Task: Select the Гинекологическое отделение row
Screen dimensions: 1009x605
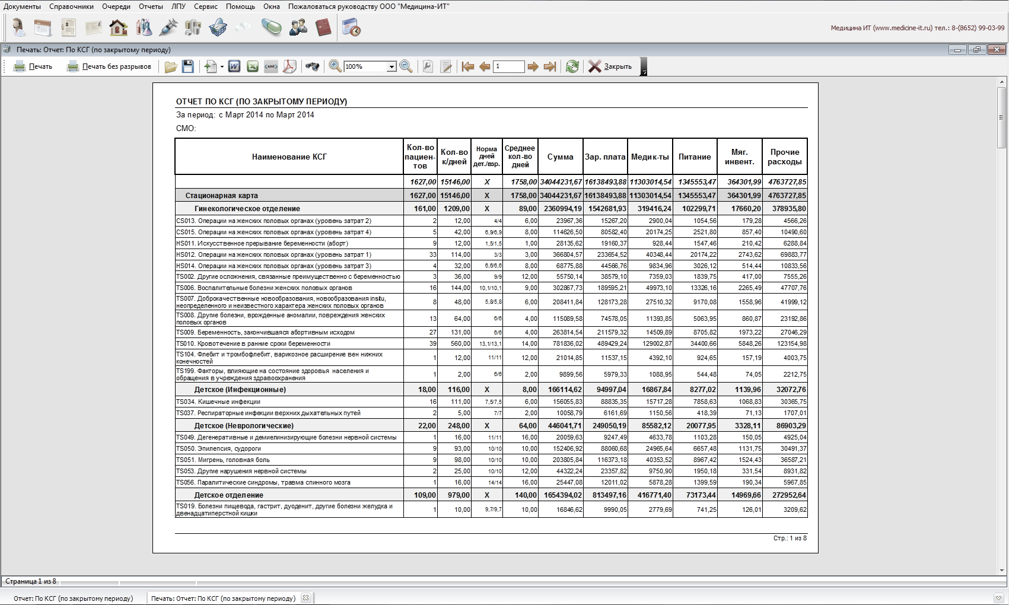Action: pos(491,209)
